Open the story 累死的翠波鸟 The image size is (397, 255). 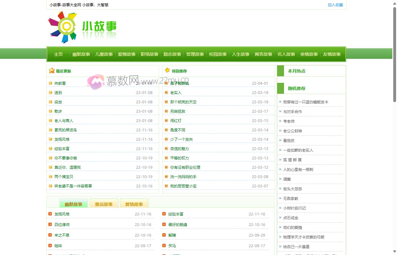point(66,130)
